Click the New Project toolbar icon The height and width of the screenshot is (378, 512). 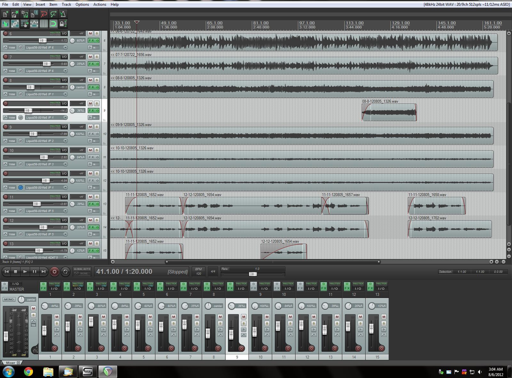5,14
